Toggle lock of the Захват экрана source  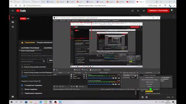tap(86, 78)
